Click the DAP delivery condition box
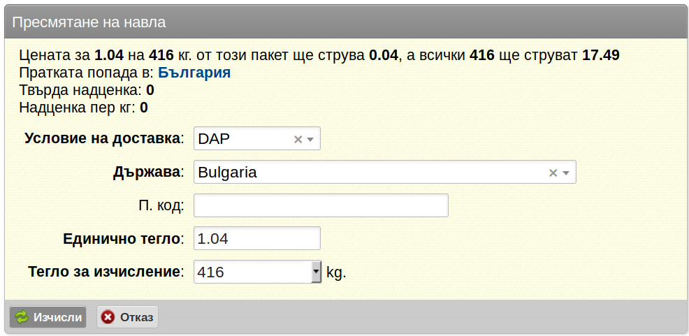The image size is (689, 336). click(x=257, y=138)
